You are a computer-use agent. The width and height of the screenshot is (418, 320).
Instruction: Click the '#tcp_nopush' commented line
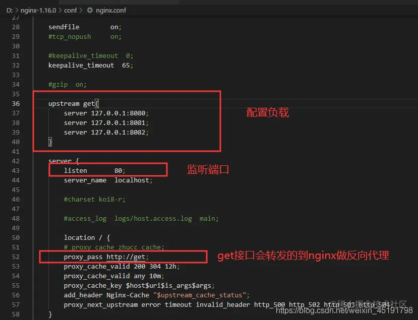pos(85,36)
